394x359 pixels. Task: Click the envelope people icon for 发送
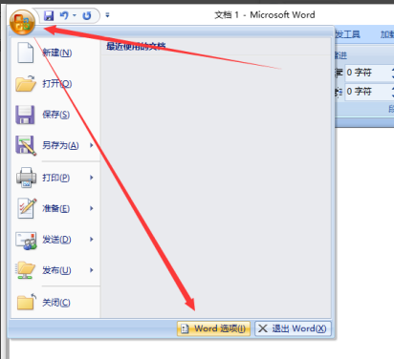pos(26,241)
